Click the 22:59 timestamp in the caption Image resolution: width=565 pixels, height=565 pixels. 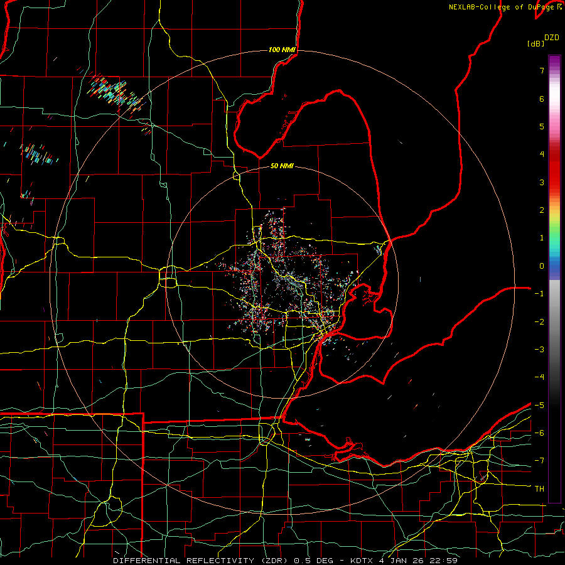click(x=444, y=561)
